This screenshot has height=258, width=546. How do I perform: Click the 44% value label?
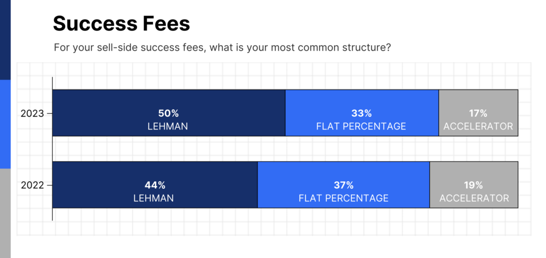tap(155, 186)
